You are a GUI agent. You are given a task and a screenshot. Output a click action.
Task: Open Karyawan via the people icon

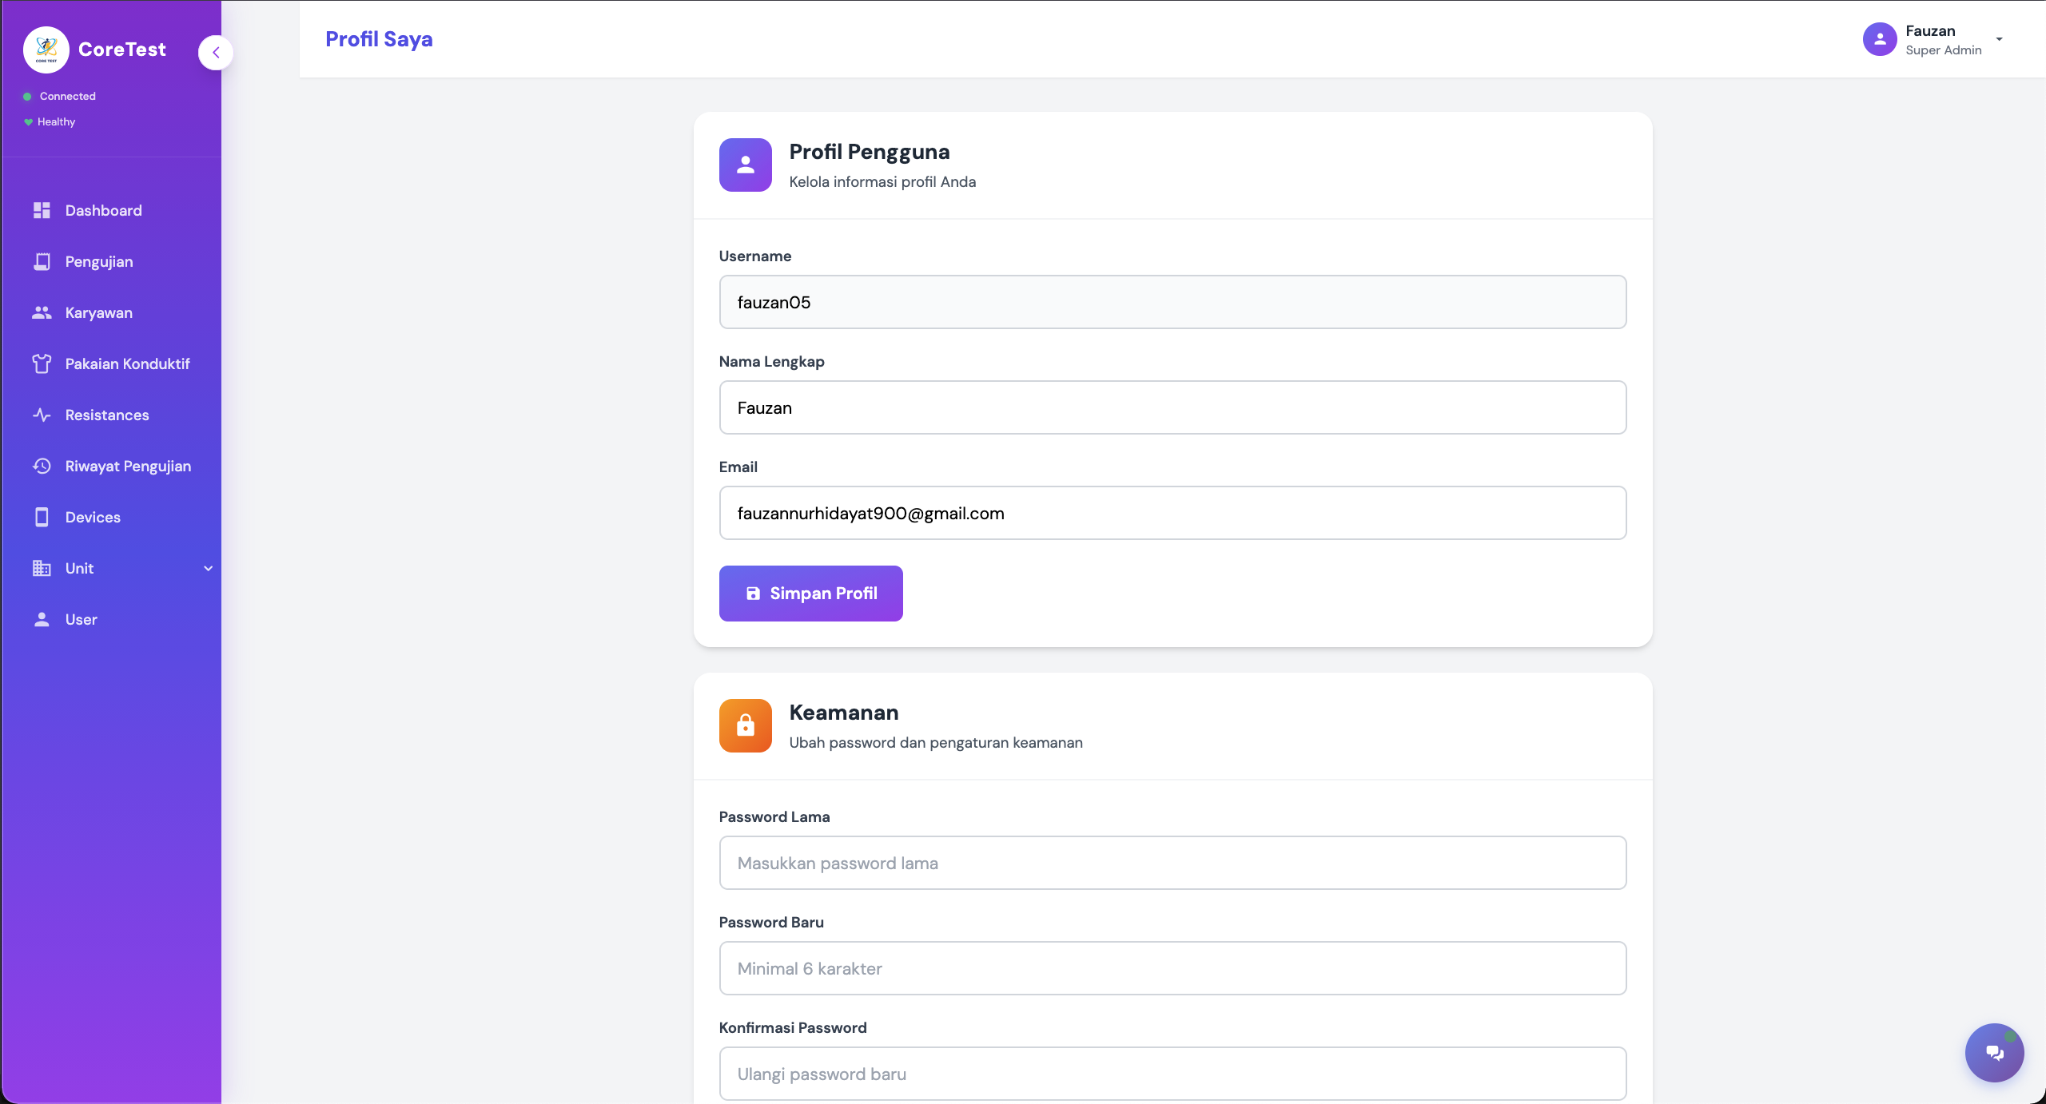coord(42,312)
